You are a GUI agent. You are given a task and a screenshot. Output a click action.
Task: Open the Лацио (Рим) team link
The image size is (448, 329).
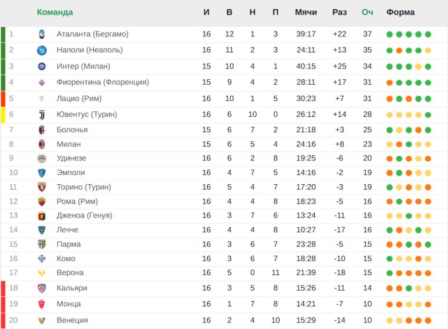(x=79, y=99)
